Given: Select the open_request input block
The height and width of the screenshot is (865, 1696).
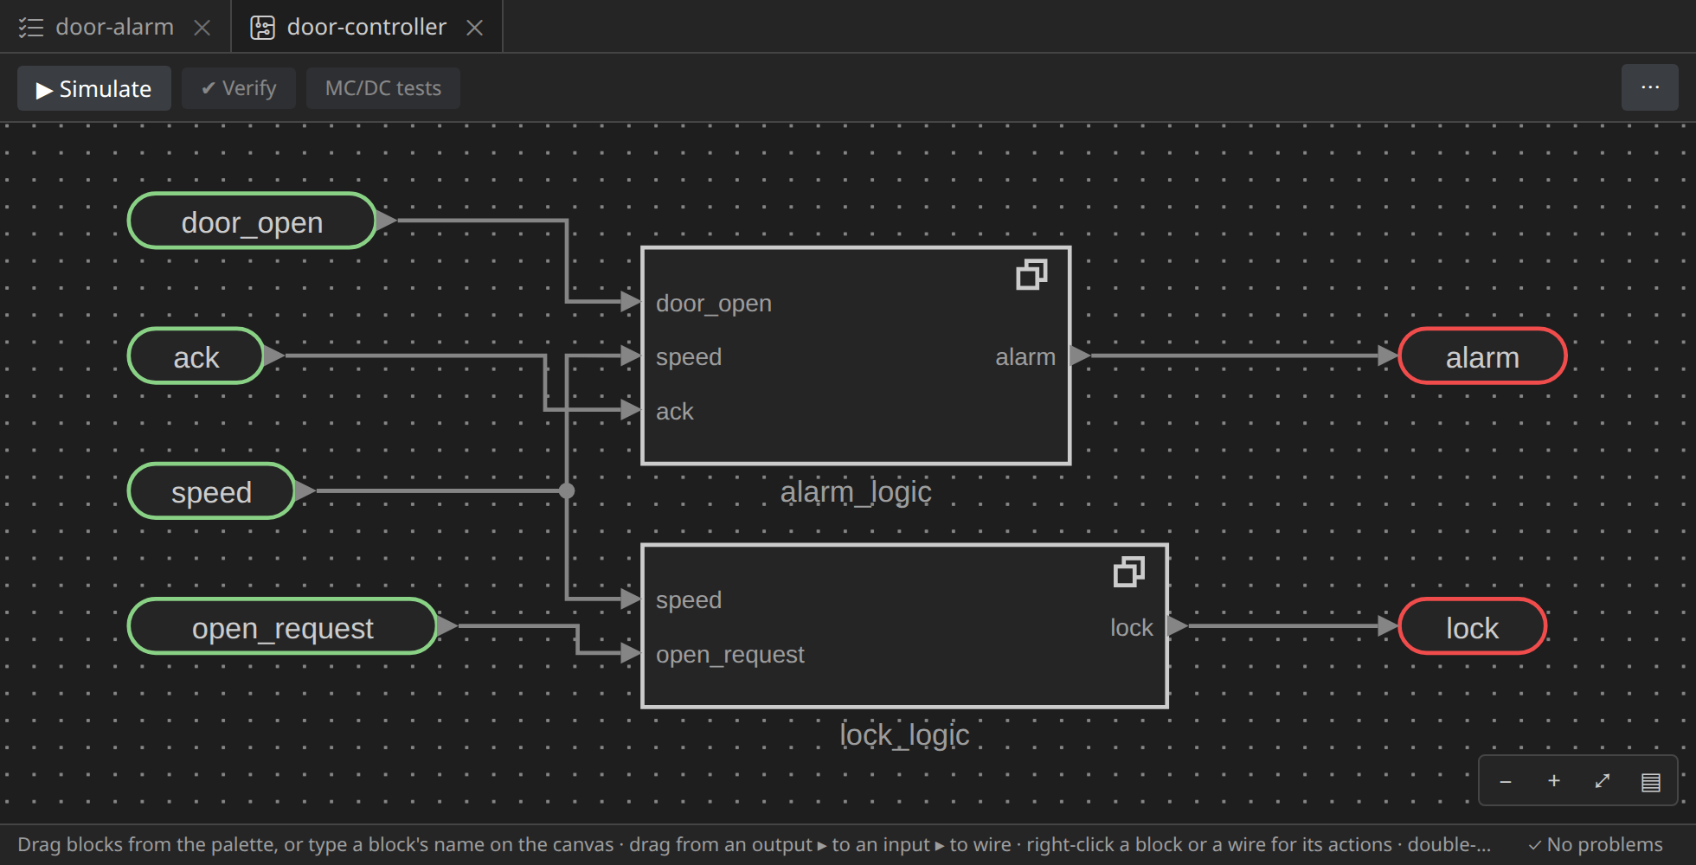Looking at the screenshot, I should point(283,626).
